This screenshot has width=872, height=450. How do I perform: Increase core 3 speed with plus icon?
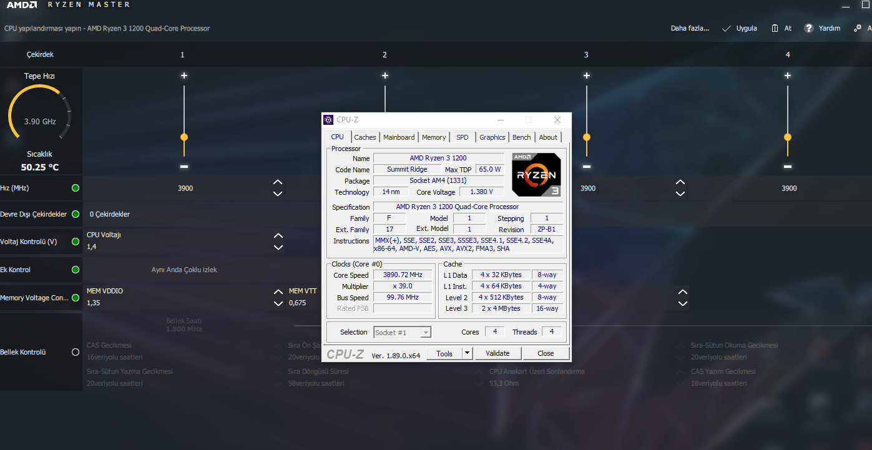point(587,76)
